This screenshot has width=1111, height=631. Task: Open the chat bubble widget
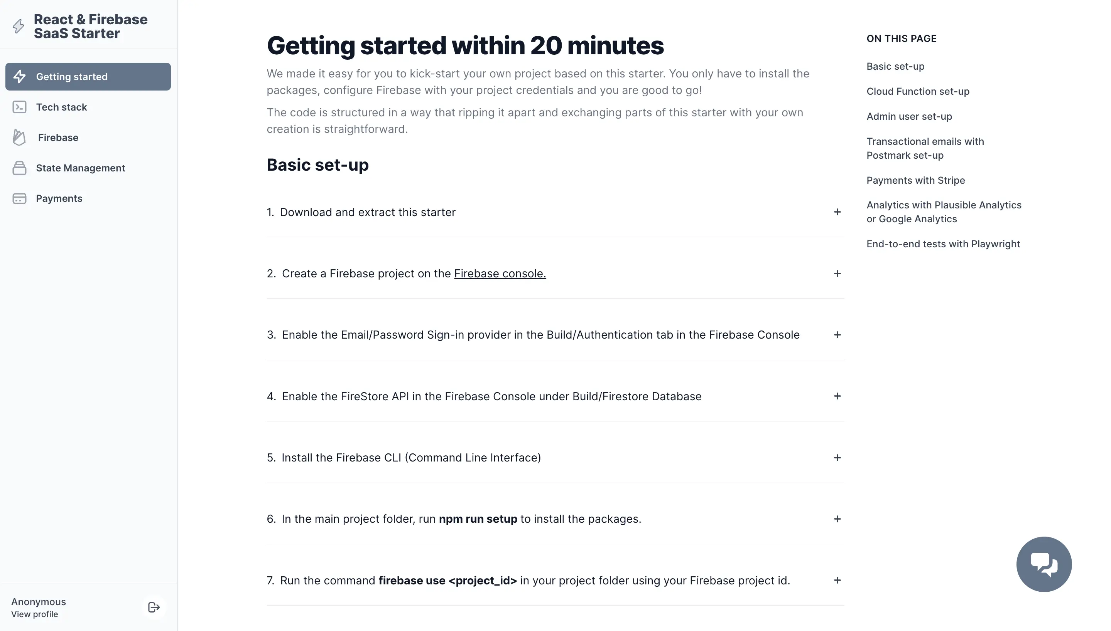click(1044, 564)
